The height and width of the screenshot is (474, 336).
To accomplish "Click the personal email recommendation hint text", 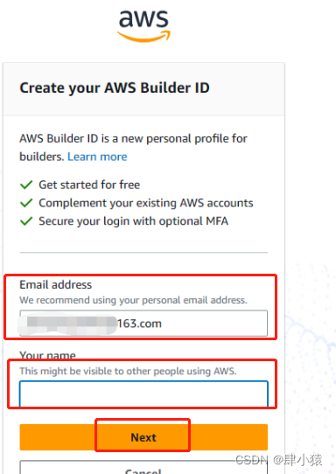I will click(133, 300).
